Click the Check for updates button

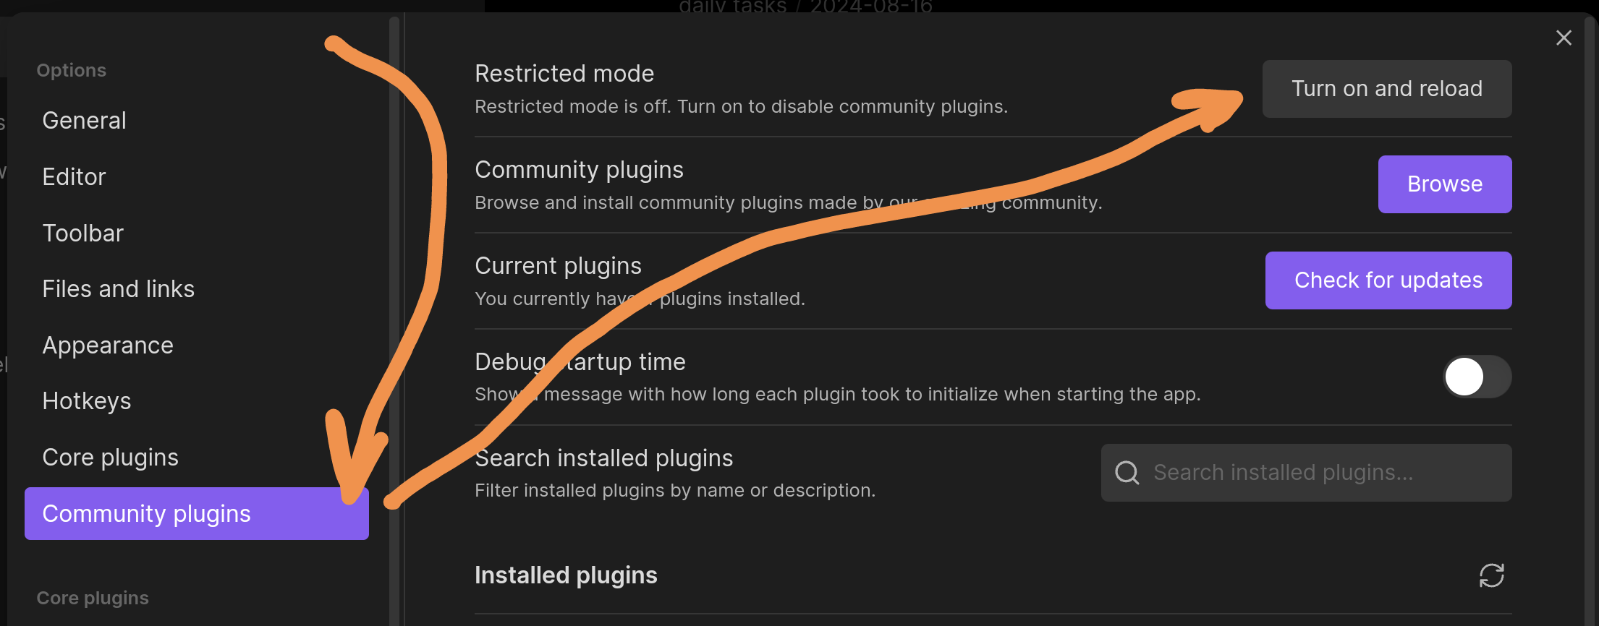pyautogui.click(x=1388, y=280)
